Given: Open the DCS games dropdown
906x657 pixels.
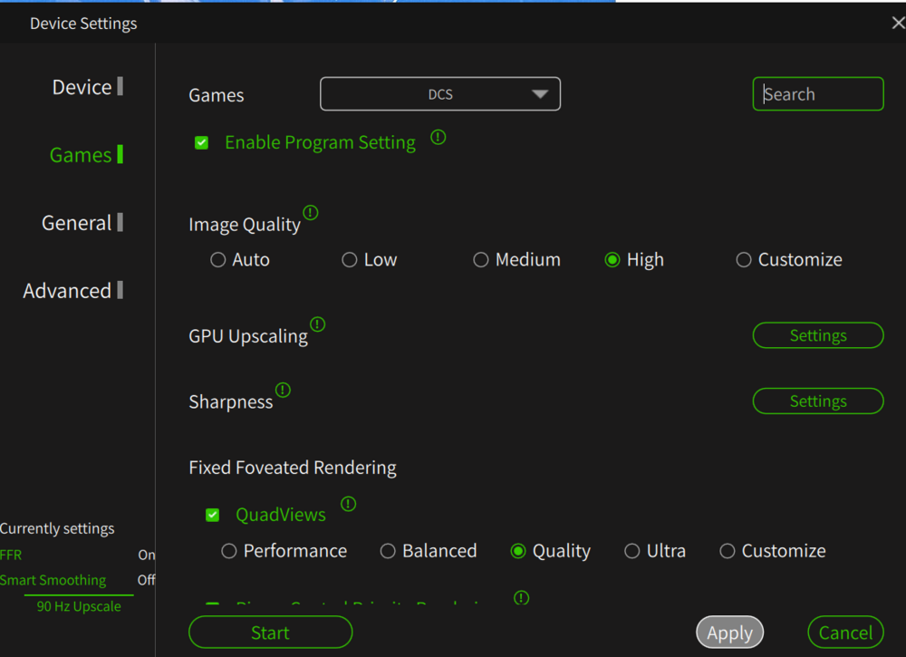Looking at the screenshot, I should 440,94.
